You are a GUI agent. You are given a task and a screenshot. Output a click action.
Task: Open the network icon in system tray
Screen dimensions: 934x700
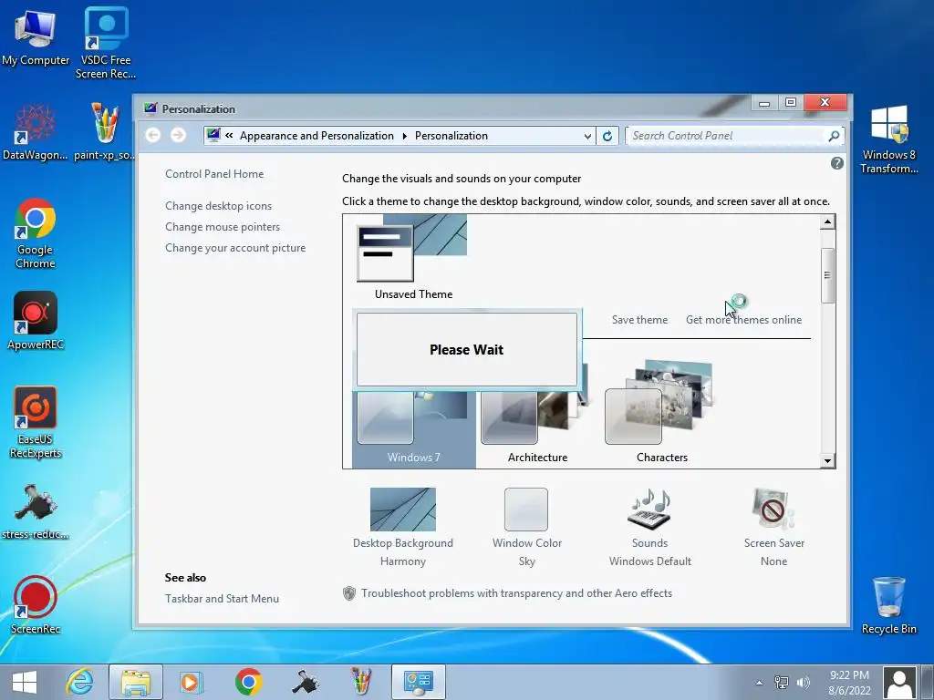(x=781, y=683)
